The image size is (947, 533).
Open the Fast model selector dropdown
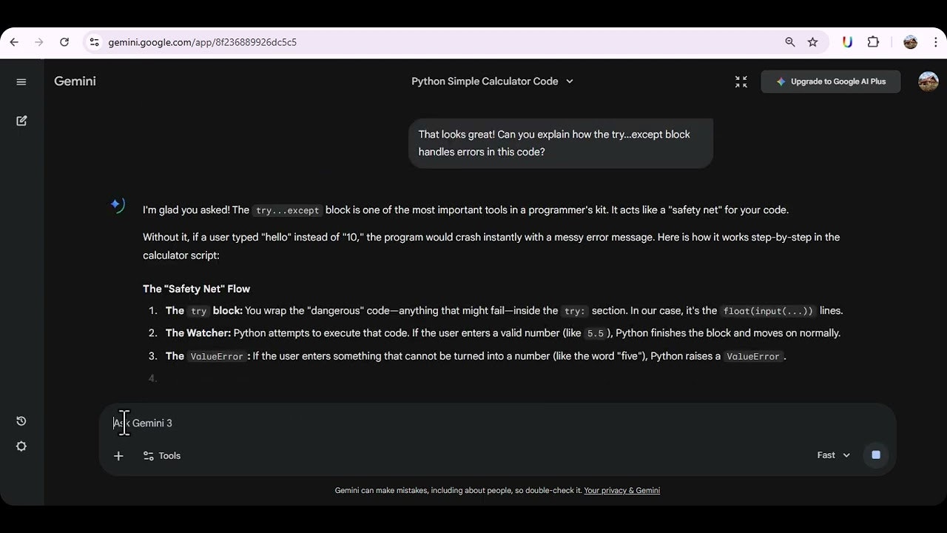click(834, 455)
